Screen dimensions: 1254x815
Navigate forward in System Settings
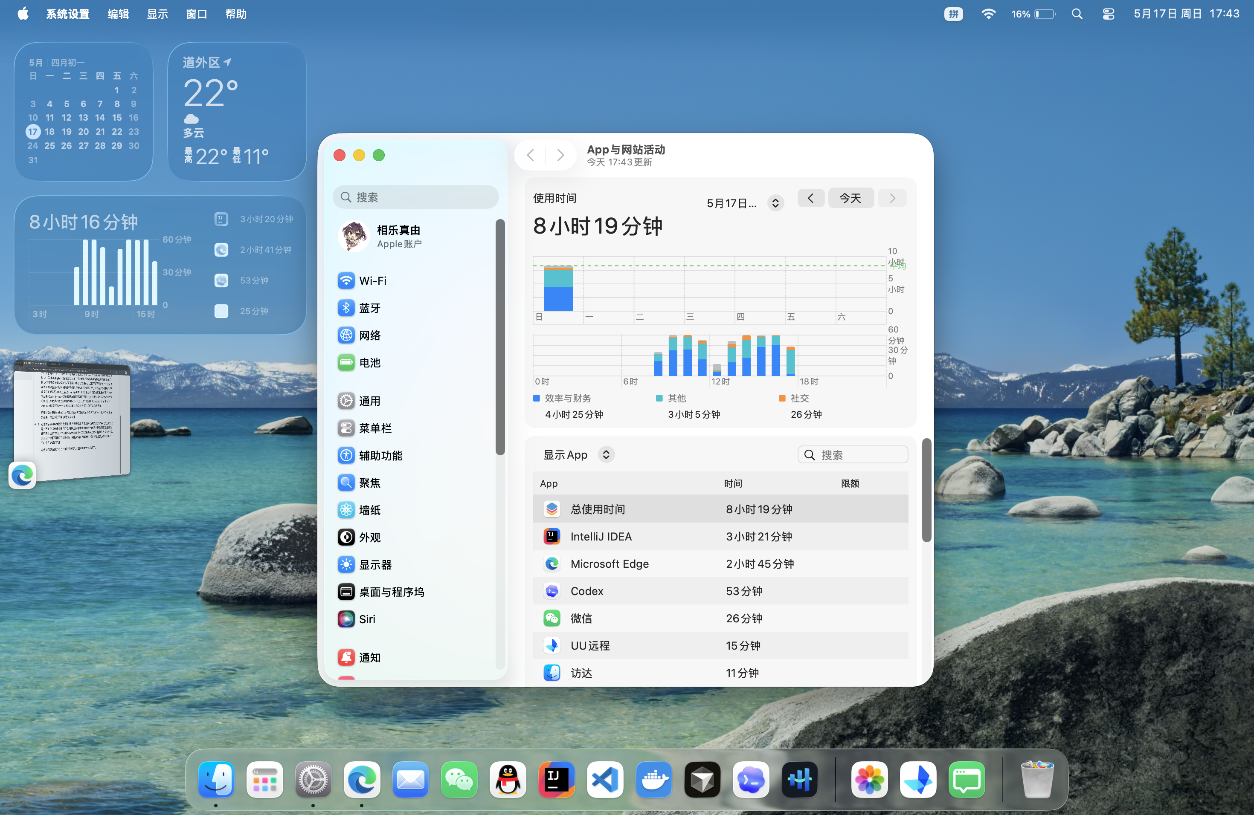560,155
